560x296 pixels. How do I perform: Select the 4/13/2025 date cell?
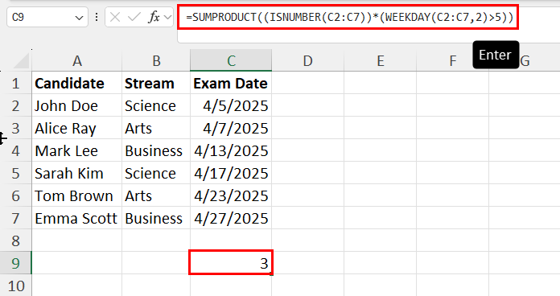coord(231,150)
